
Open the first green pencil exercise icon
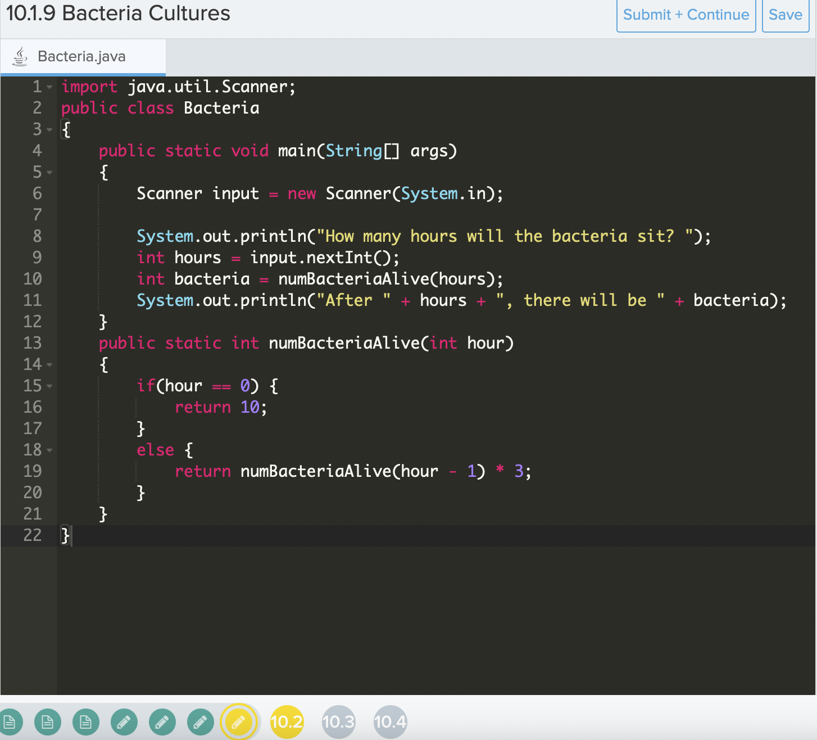point(124,721)
